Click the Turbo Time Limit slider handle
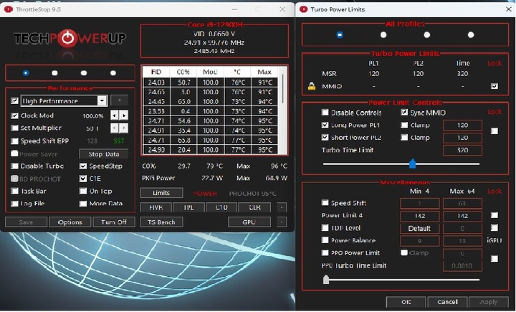The width and height of the screenshot is (516, 312). [x=412, y=164]
